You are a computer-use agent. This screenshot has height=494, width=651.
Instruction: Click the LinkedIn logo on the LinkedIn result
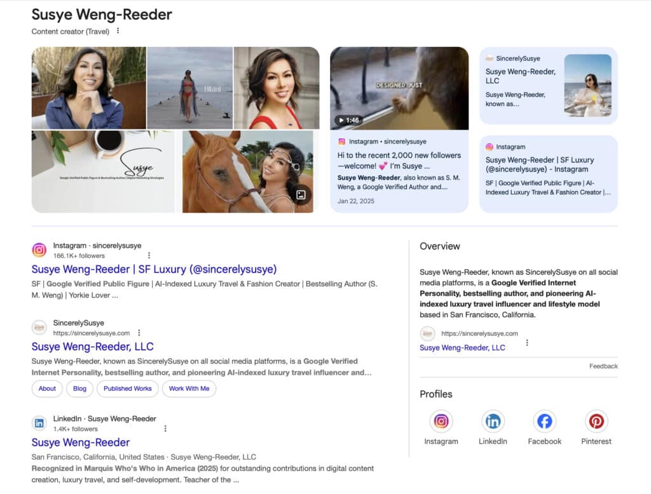tap(39, 423)
